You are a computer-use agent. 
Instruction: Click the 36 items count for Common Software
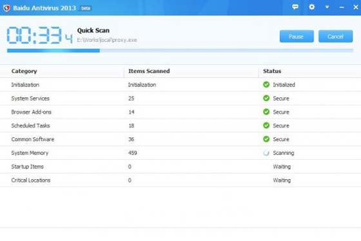point(132,139)
